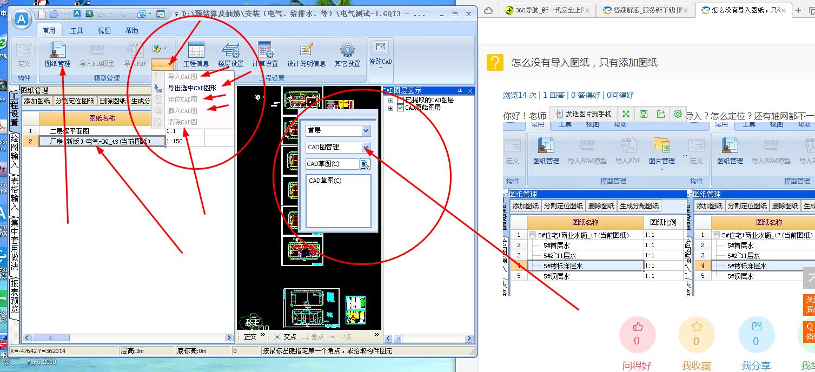The width and height of the screenshot is (815, 372).
Task: Click the application round A logo button
Action: 22,19
